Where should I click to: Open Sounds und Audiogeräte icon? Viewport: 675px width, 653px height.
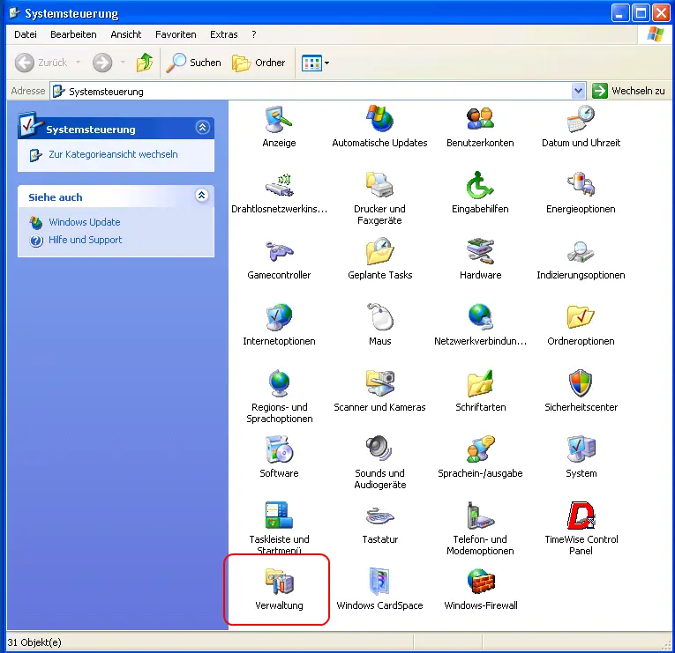[379, 449]
